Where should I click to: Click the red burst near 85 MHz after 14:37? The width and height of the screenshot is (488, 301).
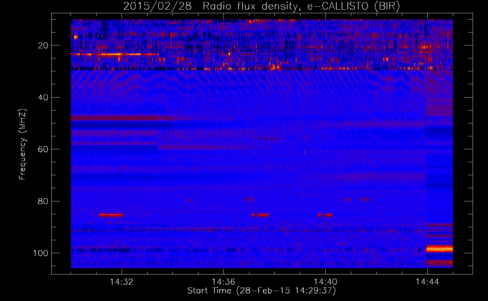pos(260,215)
